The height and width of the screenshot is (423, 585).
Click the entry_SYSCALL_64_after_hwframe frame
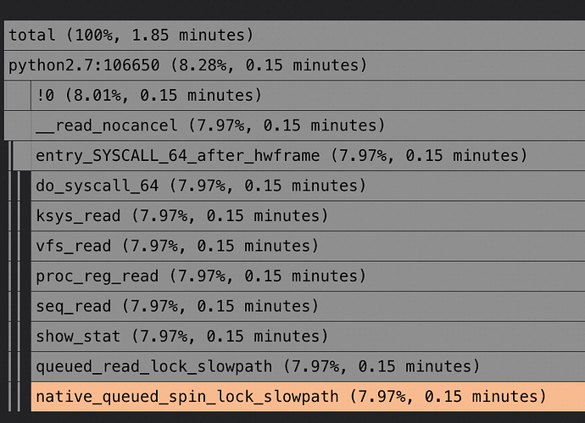click(x=305, y=156)
